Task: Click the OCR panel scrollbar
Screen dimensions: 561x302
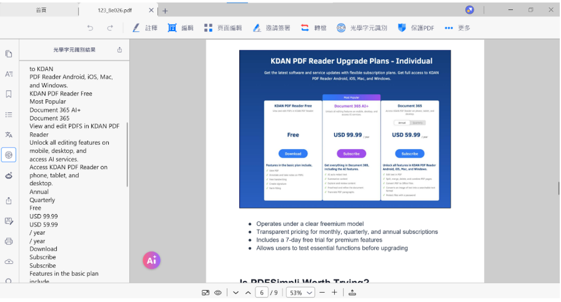Action: coord(127,154)
